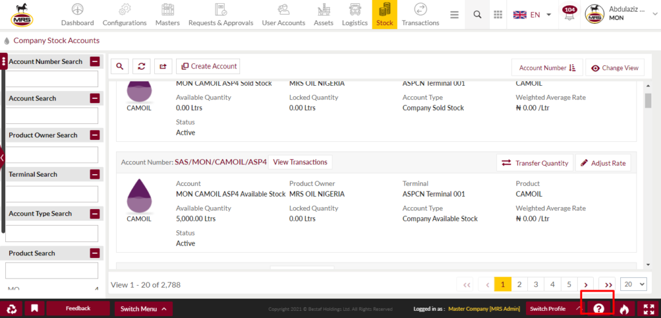661x318 pixels.
Task: Click the scrollbar down arrow
Action: point(648,264)
